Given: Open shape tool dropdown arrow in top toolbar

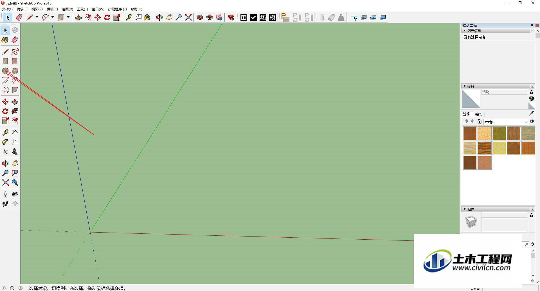Looking at the screenshot, I should pos(68,17).
